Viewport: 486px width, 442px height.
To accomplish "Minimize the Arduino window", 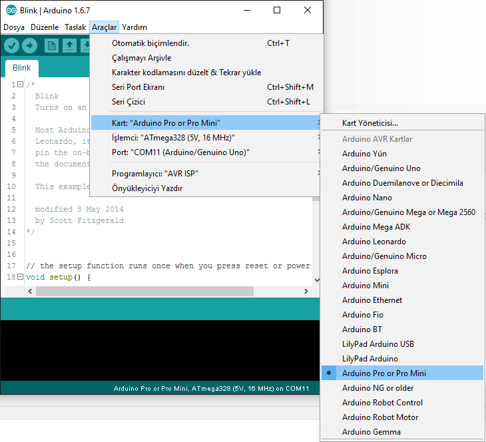I will [247, 10].
